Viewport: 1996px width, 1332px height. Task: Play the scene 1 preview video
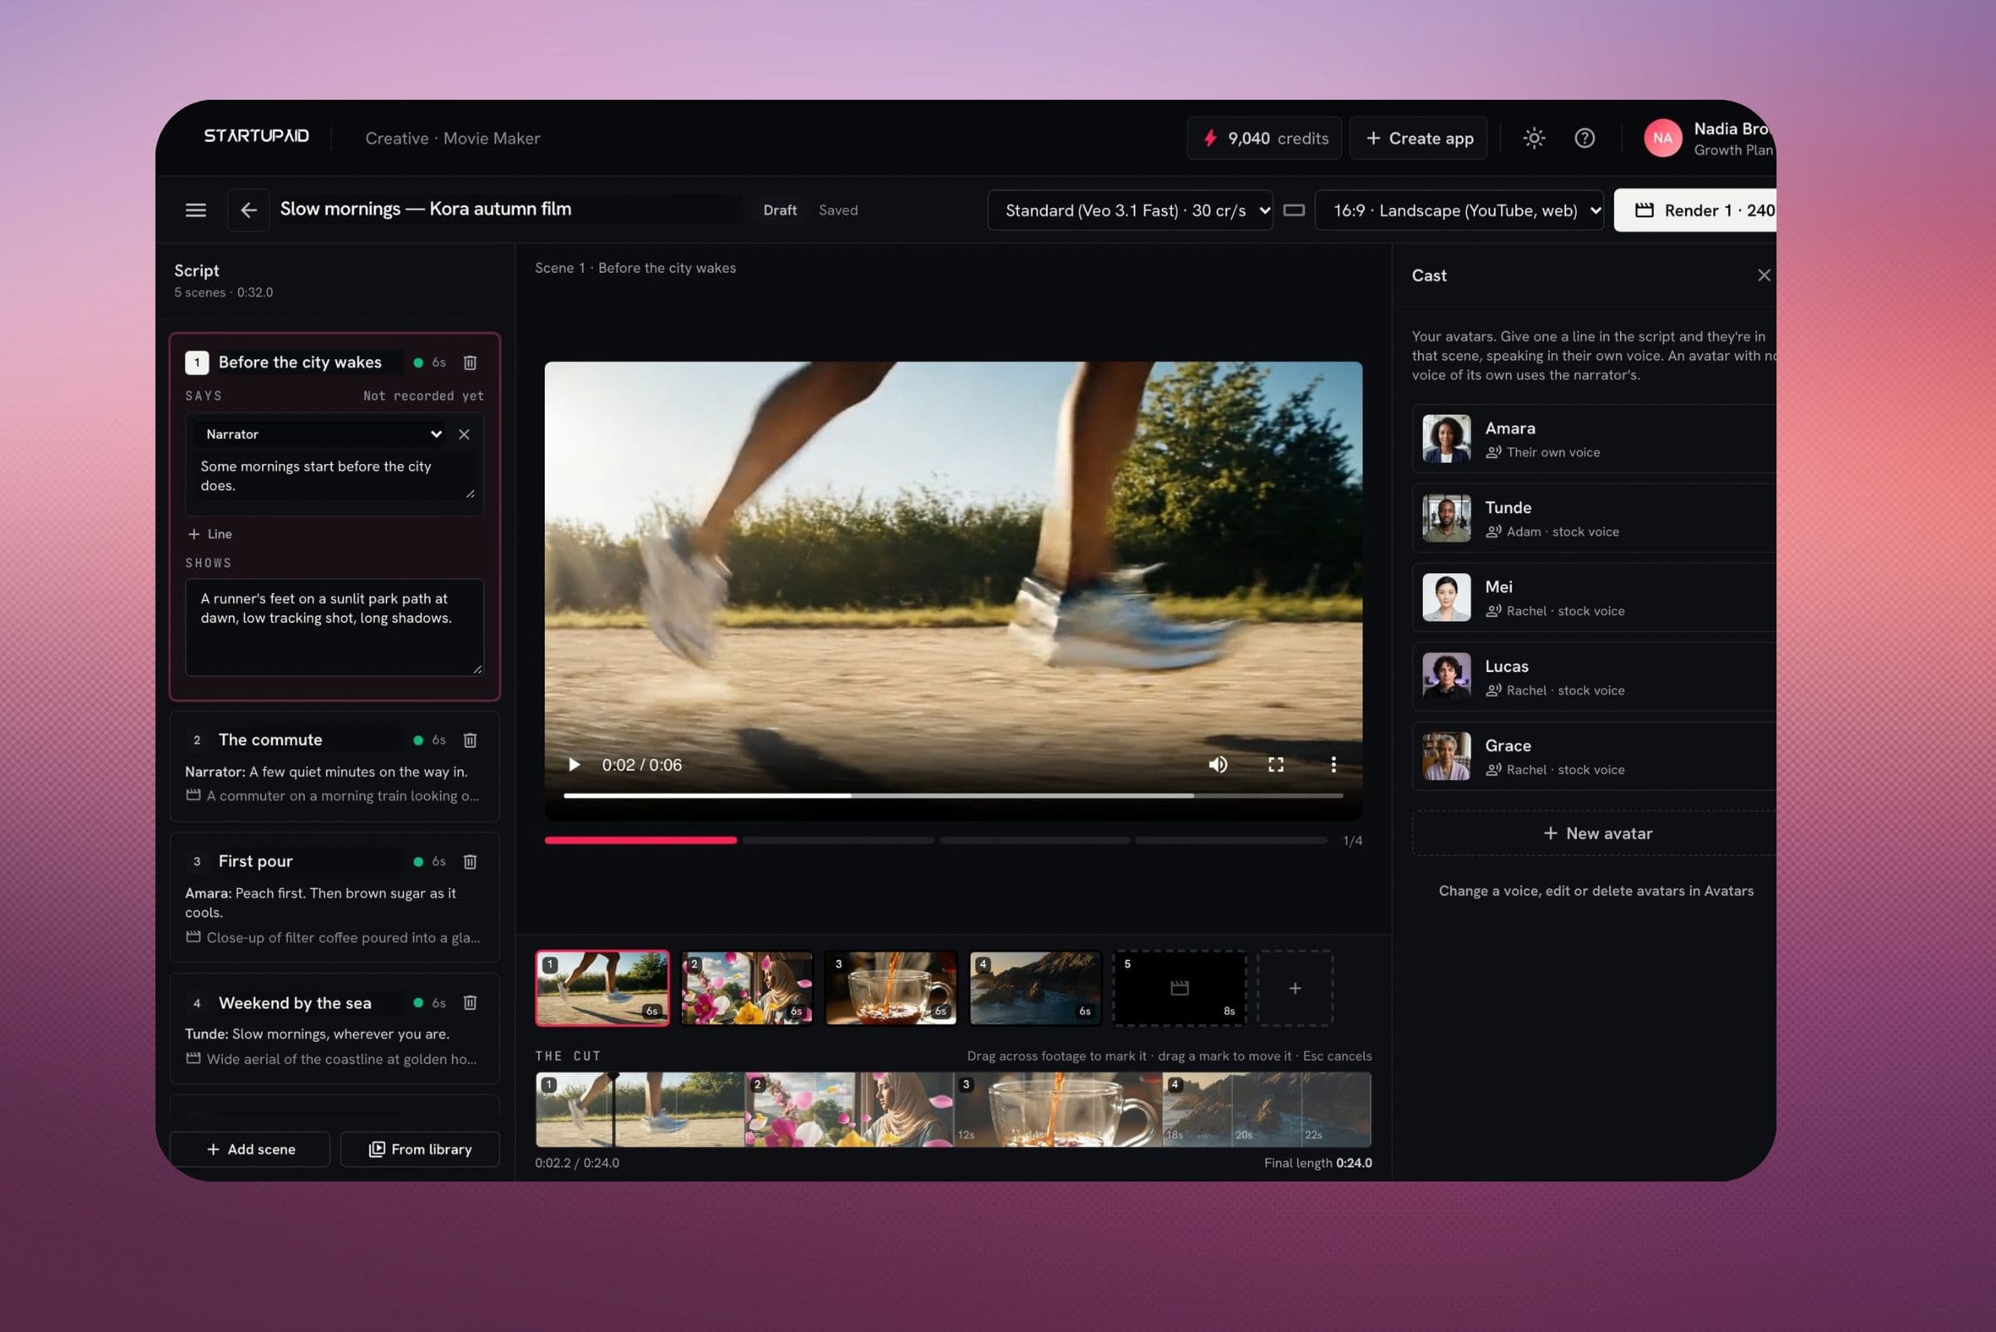(x=574, y=765)
